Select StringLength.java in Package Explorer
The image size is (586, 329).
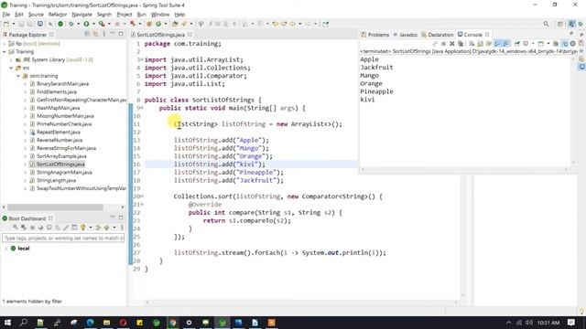coord(56,180)
